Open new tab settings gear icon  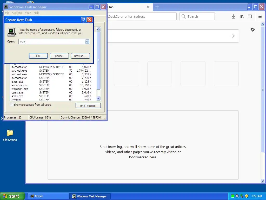pos(253,30)
